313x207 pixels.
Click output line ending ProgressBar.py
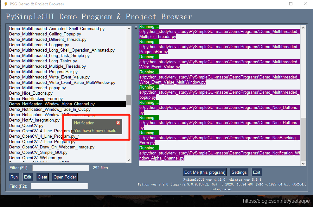[154, 52]
